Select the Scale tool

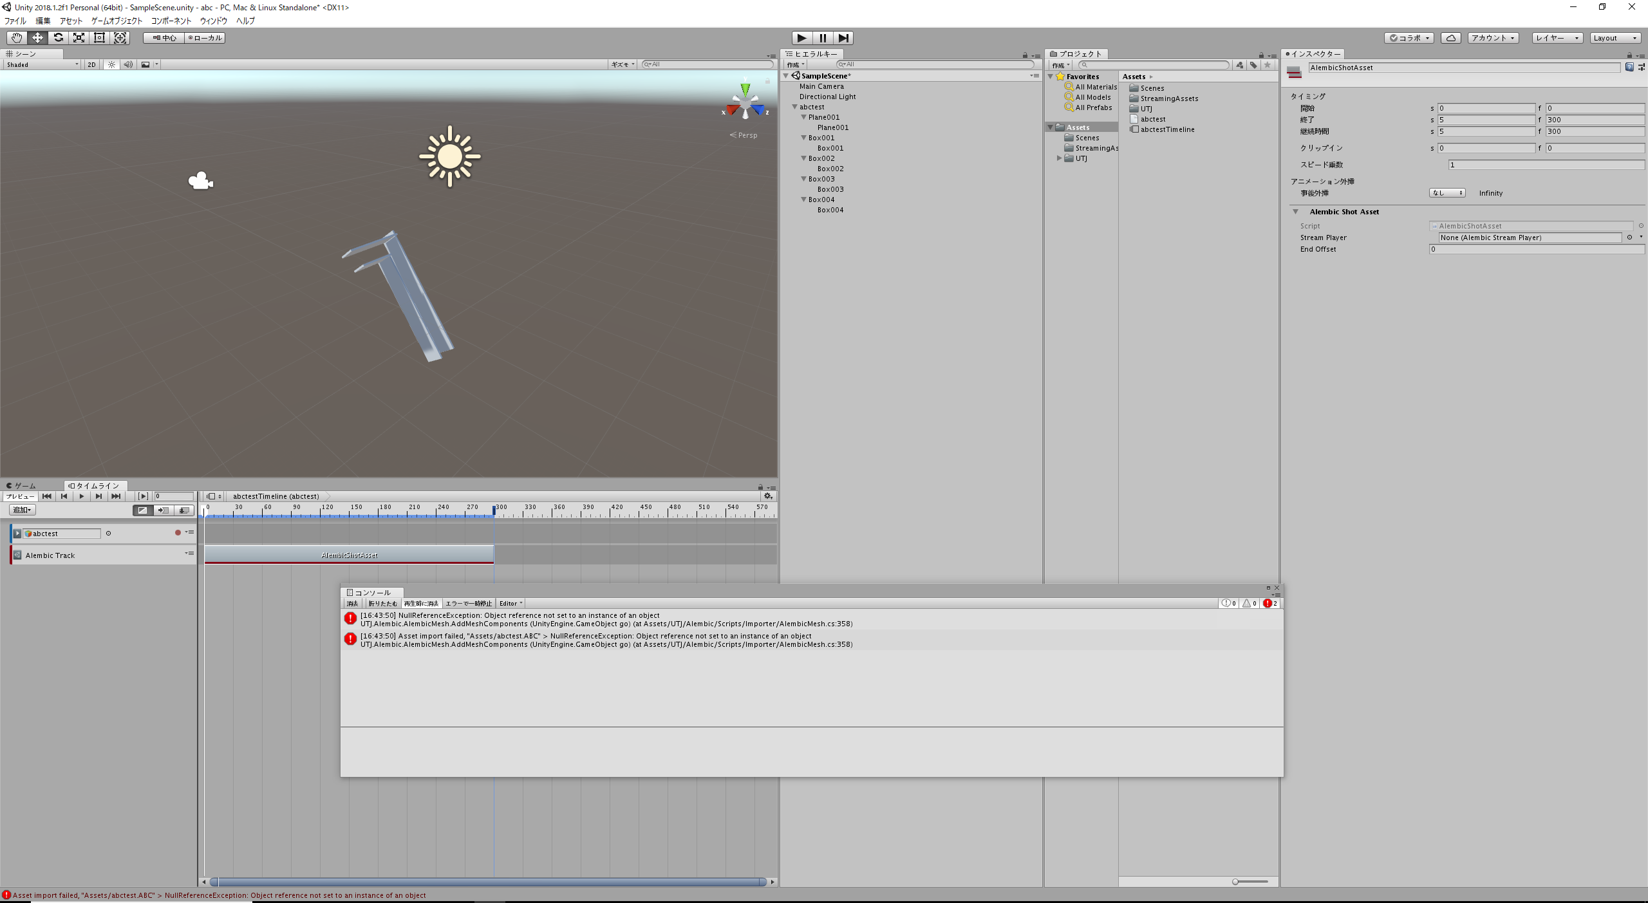(x=79, y=38)
